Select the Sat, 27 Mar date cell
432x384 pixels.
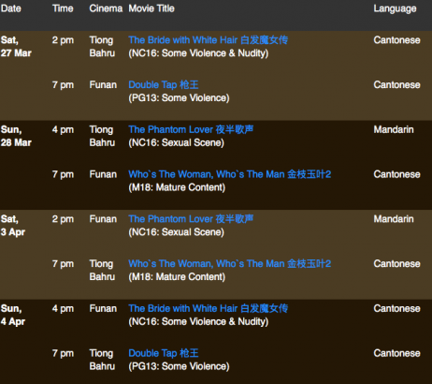click(x=16, y=47)
